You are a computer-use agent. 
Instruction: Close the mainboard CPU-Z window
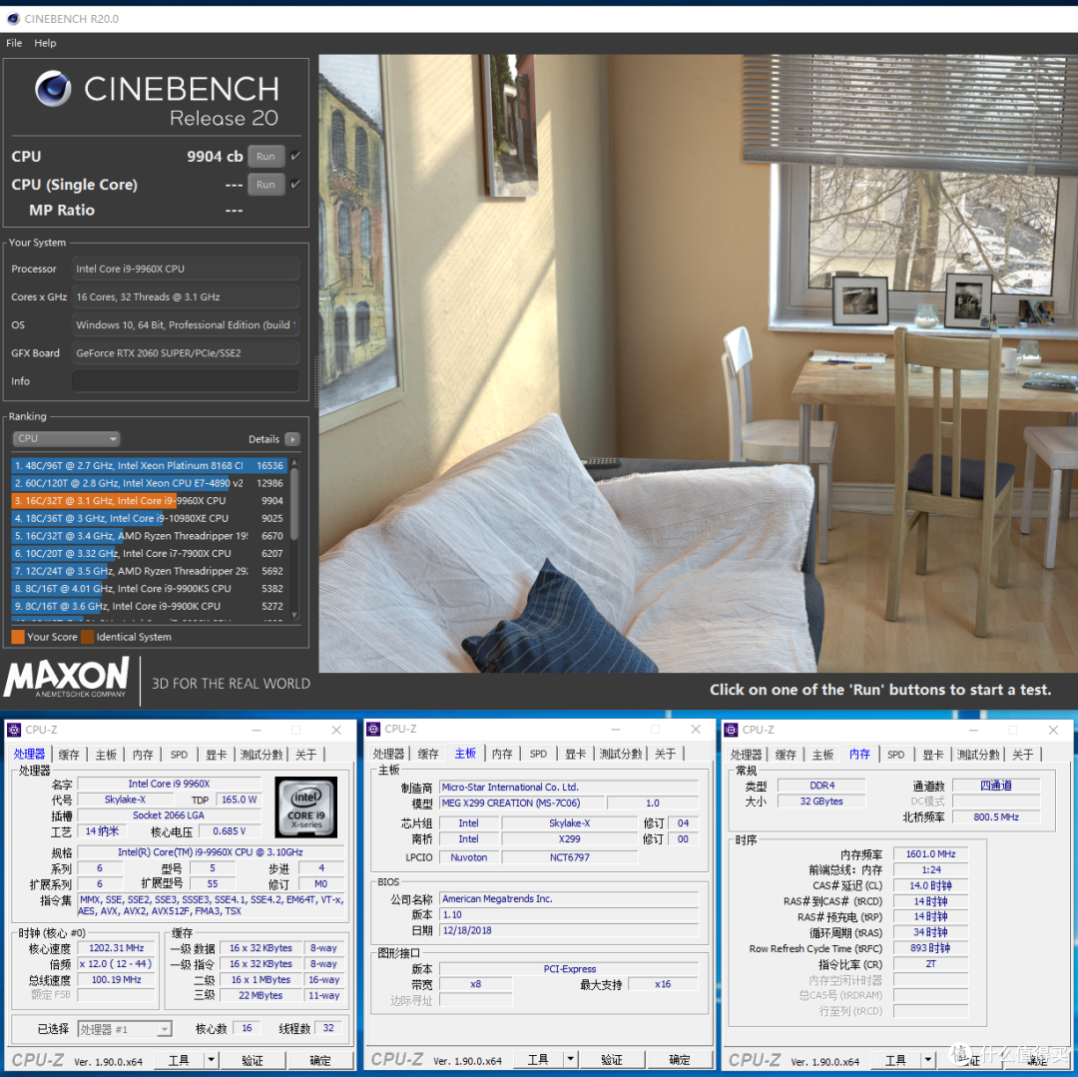tap(696, 730)
